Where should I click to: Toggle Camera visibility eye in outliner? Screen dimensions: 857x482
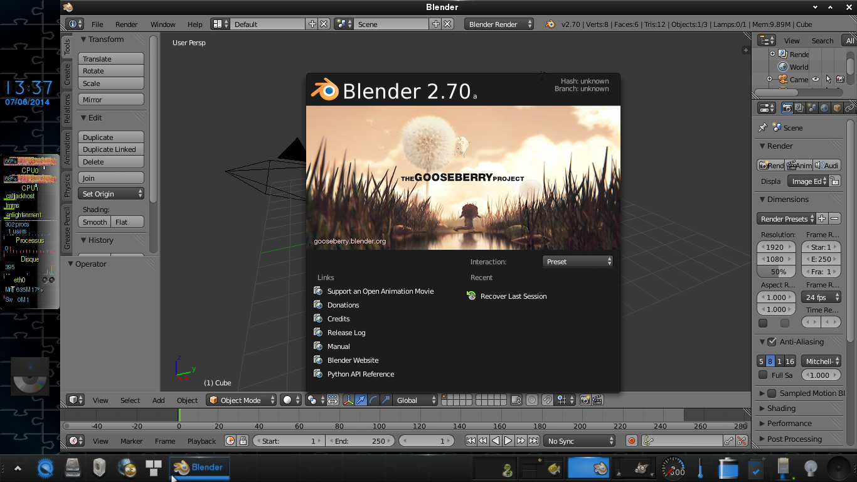click(816, 79)
